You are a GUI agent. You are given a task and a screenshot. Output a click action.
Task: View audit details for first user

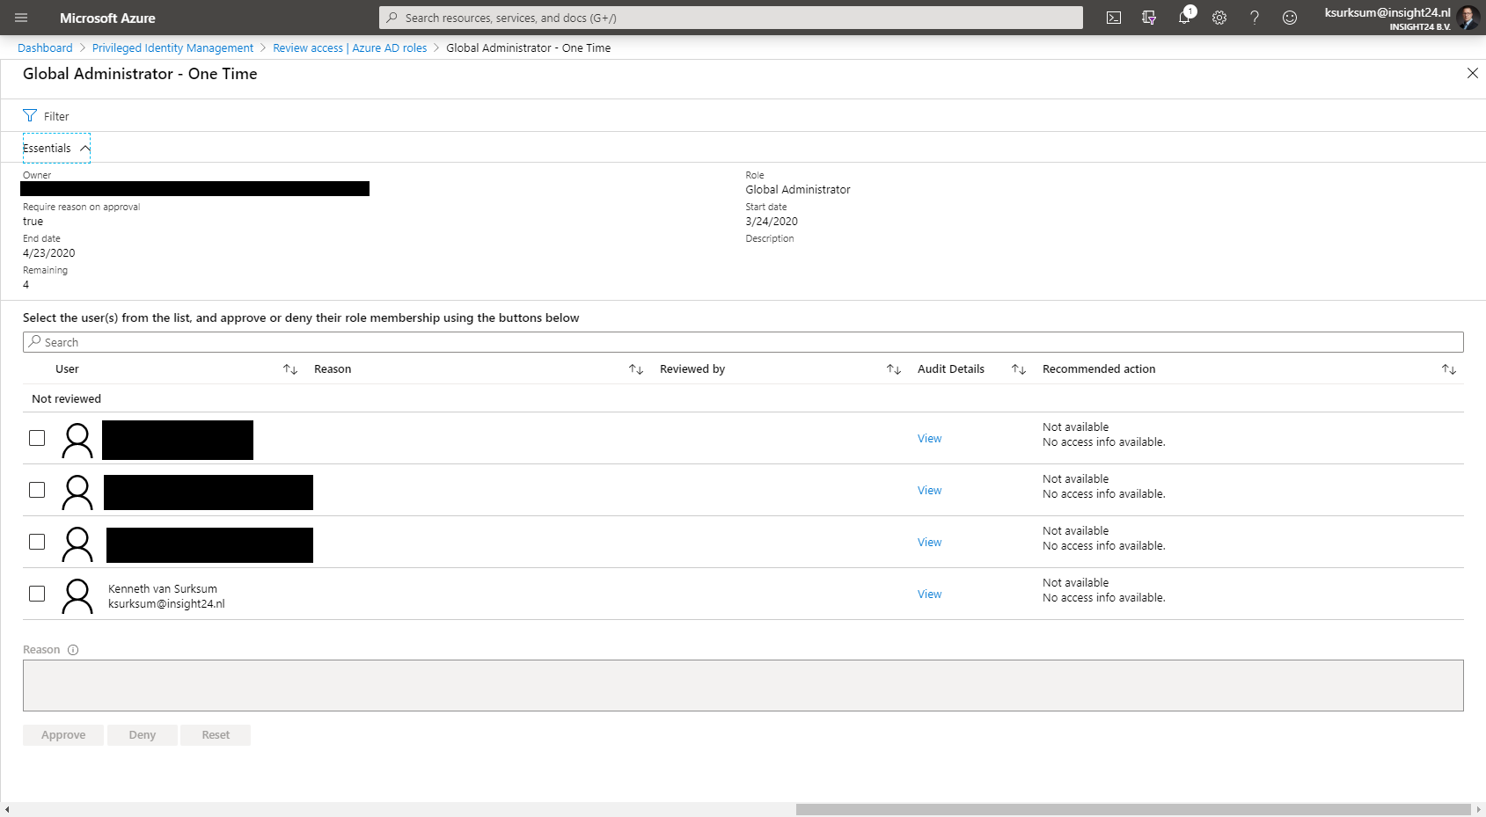[929, 439]
